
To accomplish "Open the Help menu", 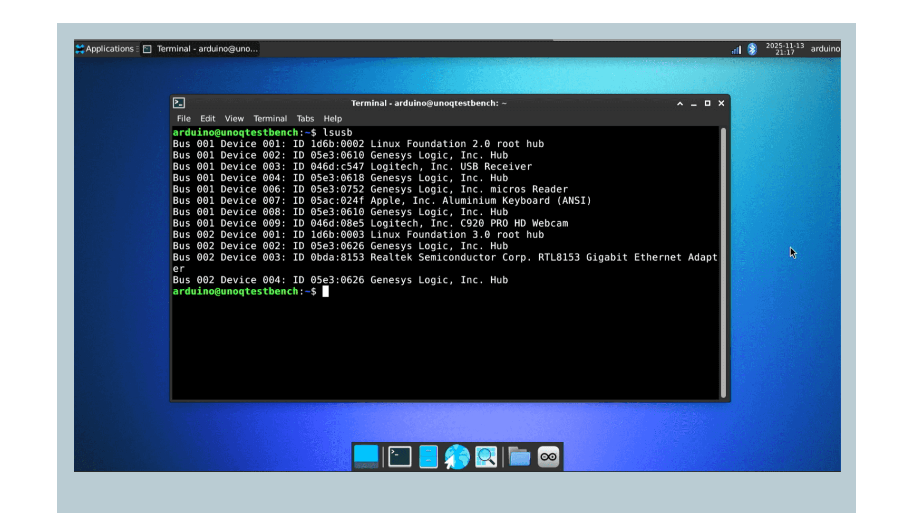I will 332,119.
